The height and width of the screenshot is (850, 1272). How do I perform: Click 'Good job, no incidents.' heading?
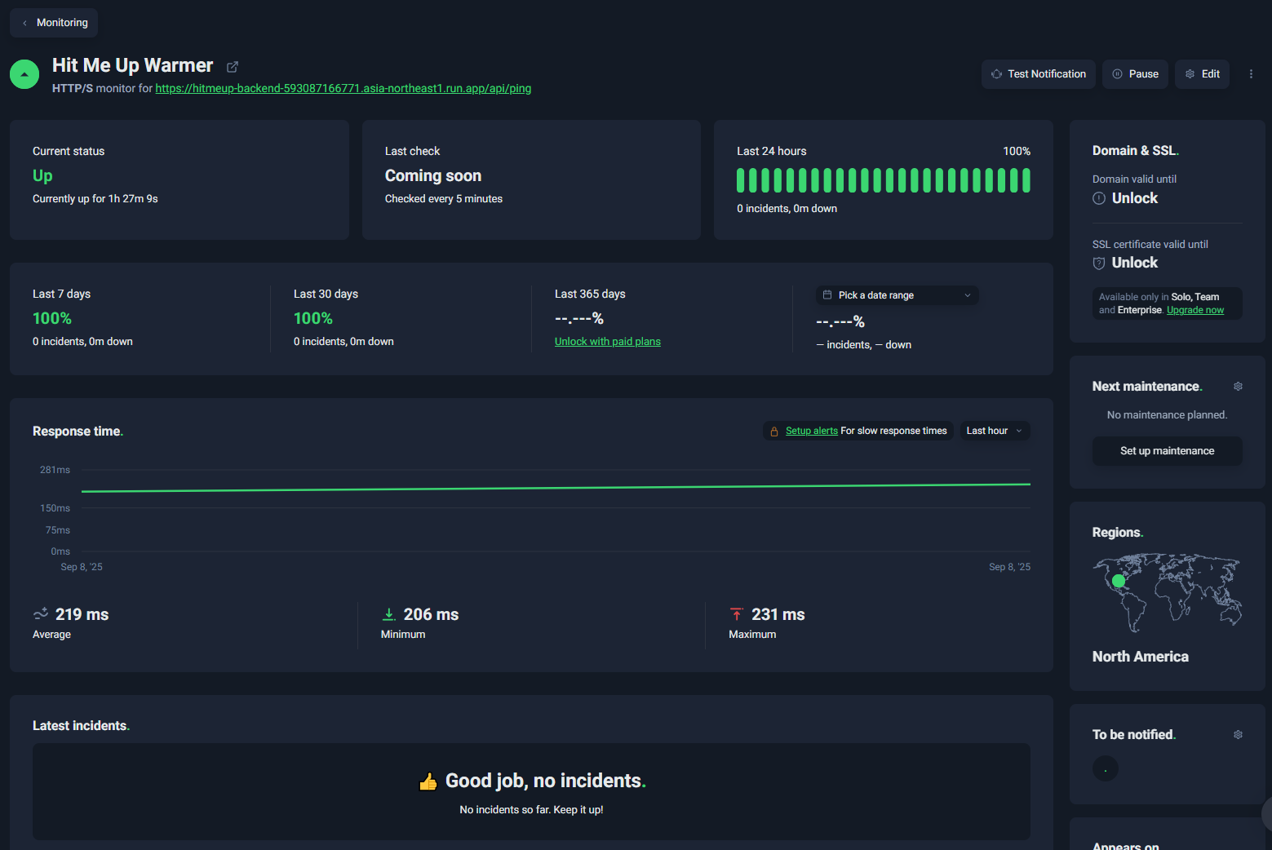point(546,781)
